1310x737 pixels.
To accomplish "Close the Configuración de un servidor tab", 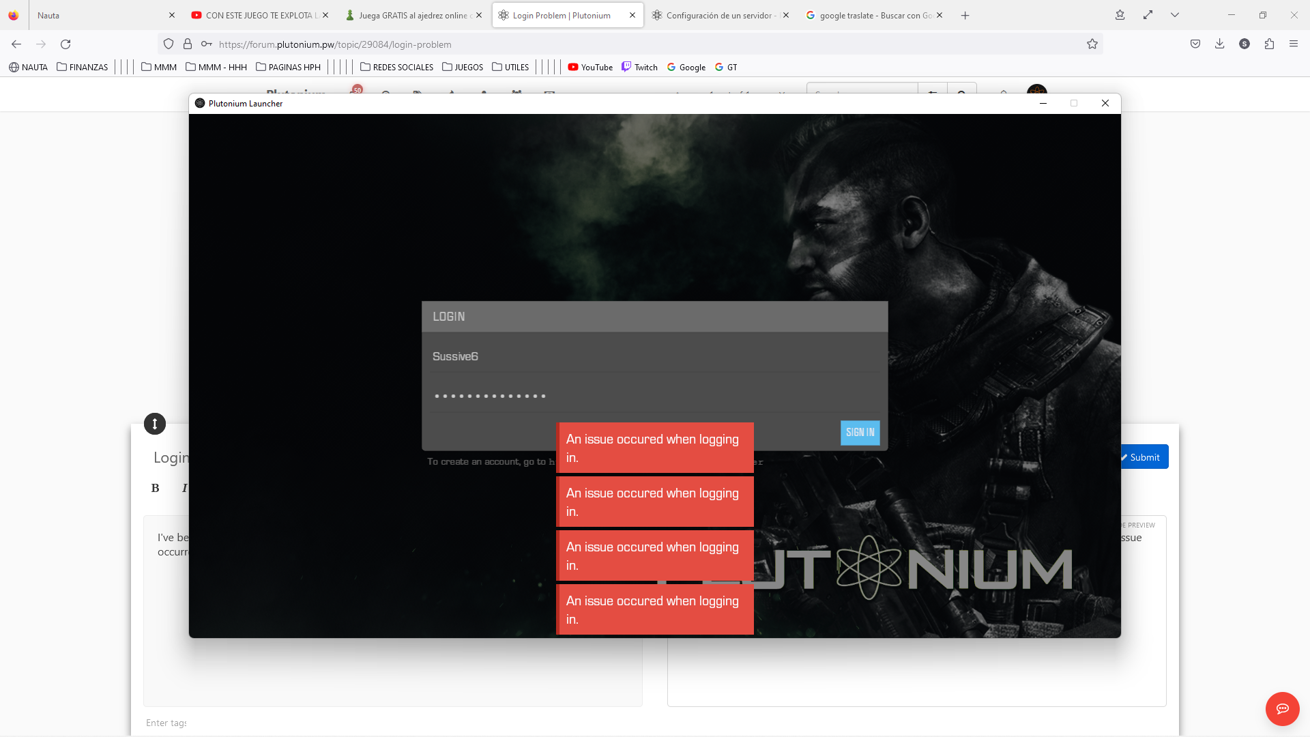I will (786, 15).
